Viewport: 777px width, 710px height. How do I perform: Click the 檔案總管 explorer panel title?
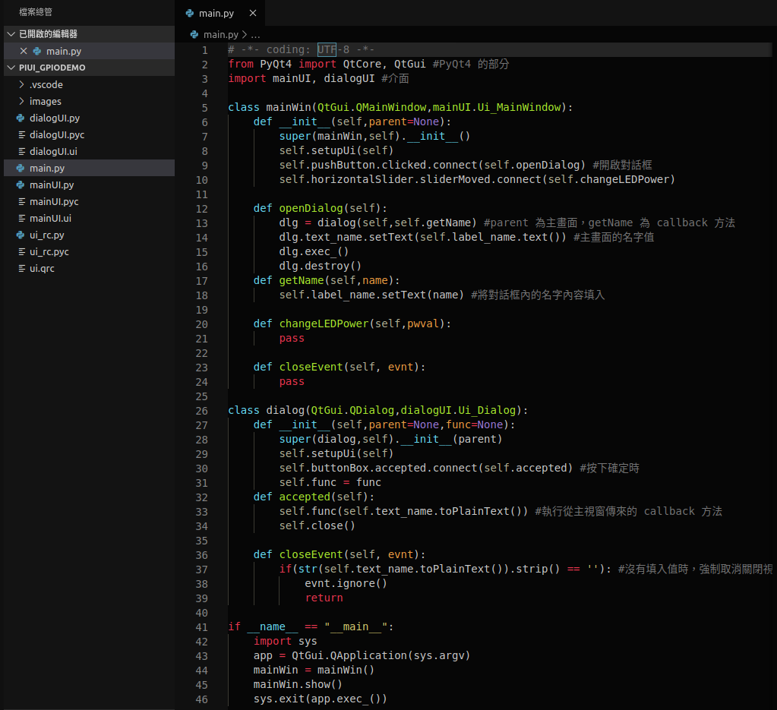[36, 12]
